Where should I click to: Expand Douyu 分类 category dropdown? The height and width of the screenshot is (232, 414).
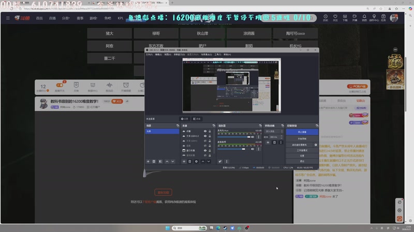click(66, 18)
